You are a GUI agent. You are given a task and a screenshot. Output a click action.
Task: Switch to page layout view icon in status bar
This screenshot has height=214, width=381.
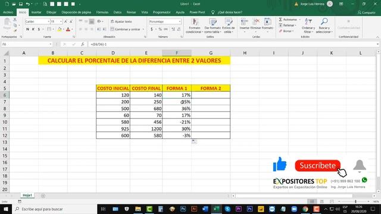(322, 202)
